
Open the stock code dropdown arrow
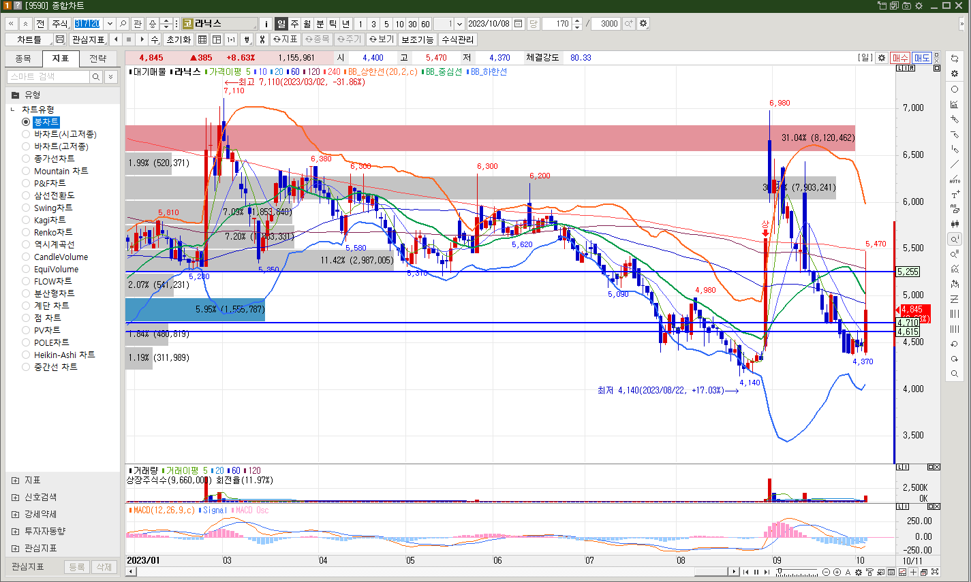point(109,24)
